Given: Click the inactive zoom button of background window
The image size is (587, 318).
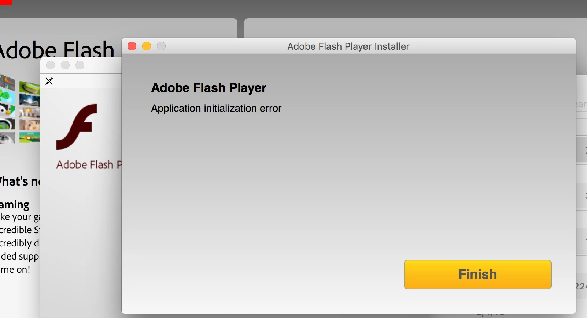Looking at the screenshot, I should pos(80,65).
